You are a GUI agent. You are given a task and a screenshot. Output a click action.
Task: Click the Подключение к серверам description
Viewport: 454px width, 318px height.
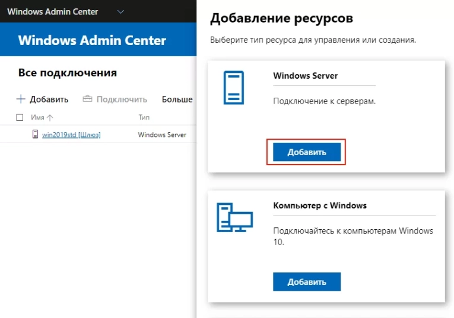coord(324,101)
